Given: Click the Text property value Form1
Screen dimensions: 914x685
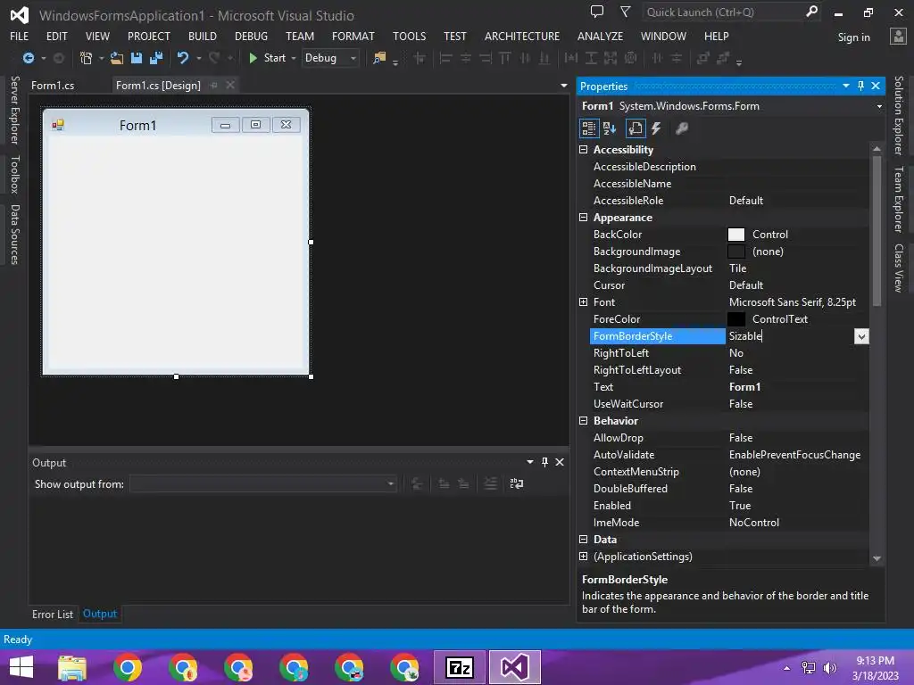Looking at the screenshot, I should (745, 387).
